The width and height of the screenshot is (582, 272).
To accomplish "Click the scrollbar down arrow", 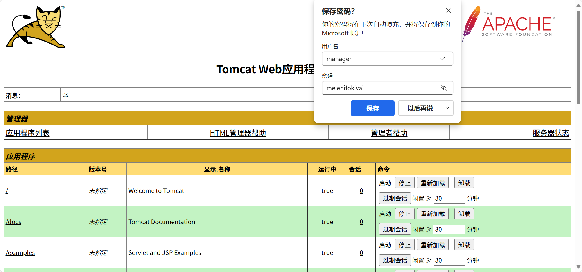I will click(x=578, y=267).
